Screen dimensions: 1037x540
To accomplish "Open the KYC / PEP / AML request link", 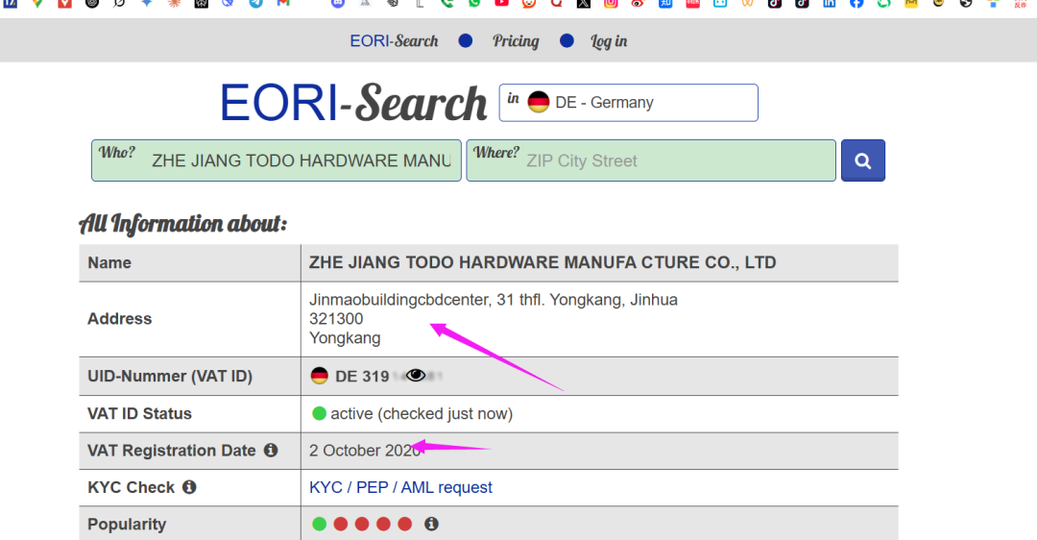I will 400,487.
